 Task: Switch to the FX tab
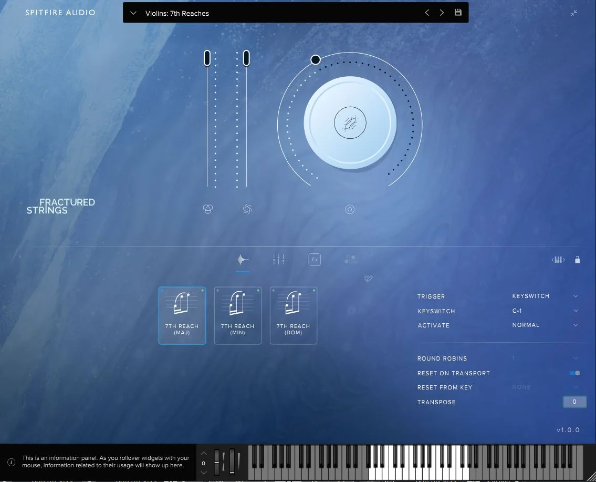click(x=315, y=260)
